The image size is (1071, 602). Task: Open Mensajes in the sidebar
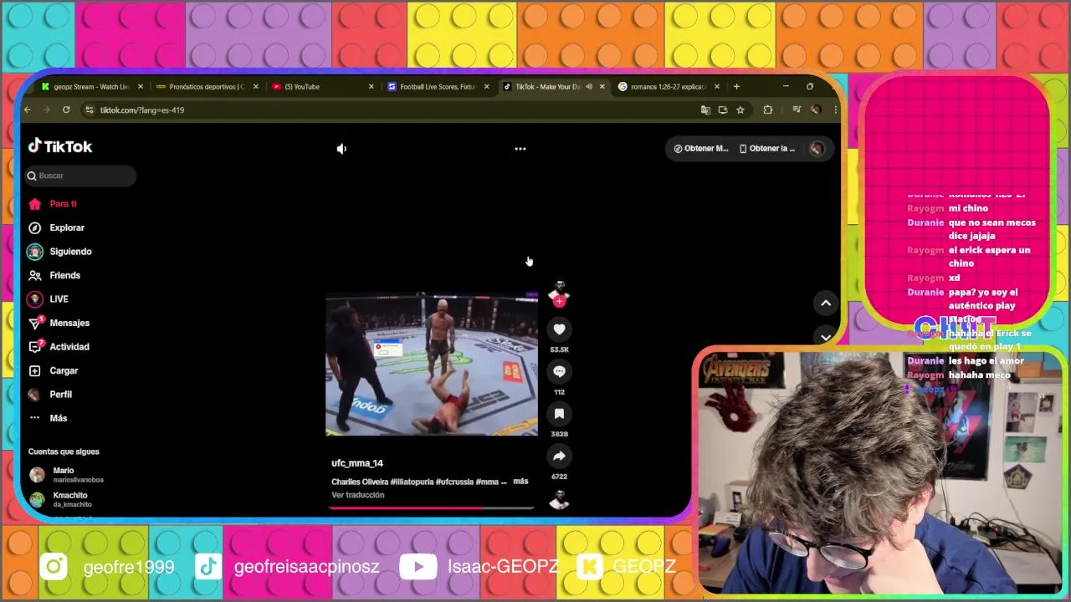pyautogui.click(x=69, y=323)
